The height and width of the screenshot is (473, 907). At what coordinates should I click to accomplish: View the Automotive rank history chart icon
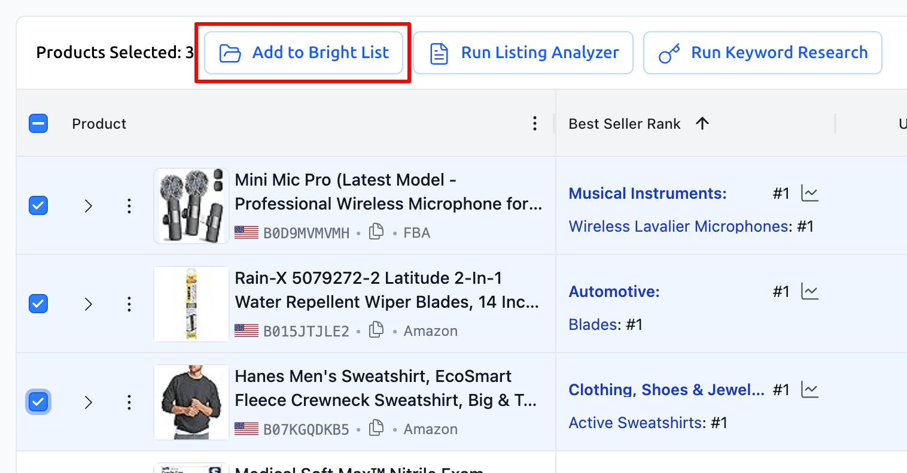810,291
